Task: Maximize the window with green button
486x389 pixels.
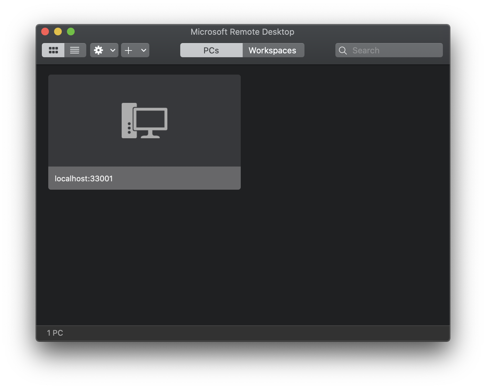Action: click(71, 32)
